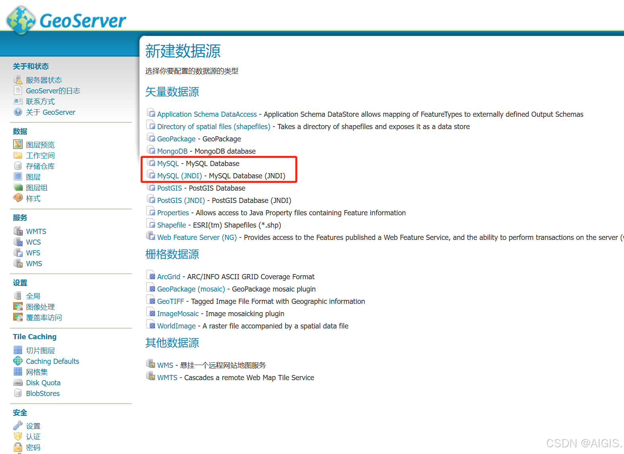Viewport: 624px width, 454px height.
Task: Click the WFS service icon
Action: coord(18,253)
